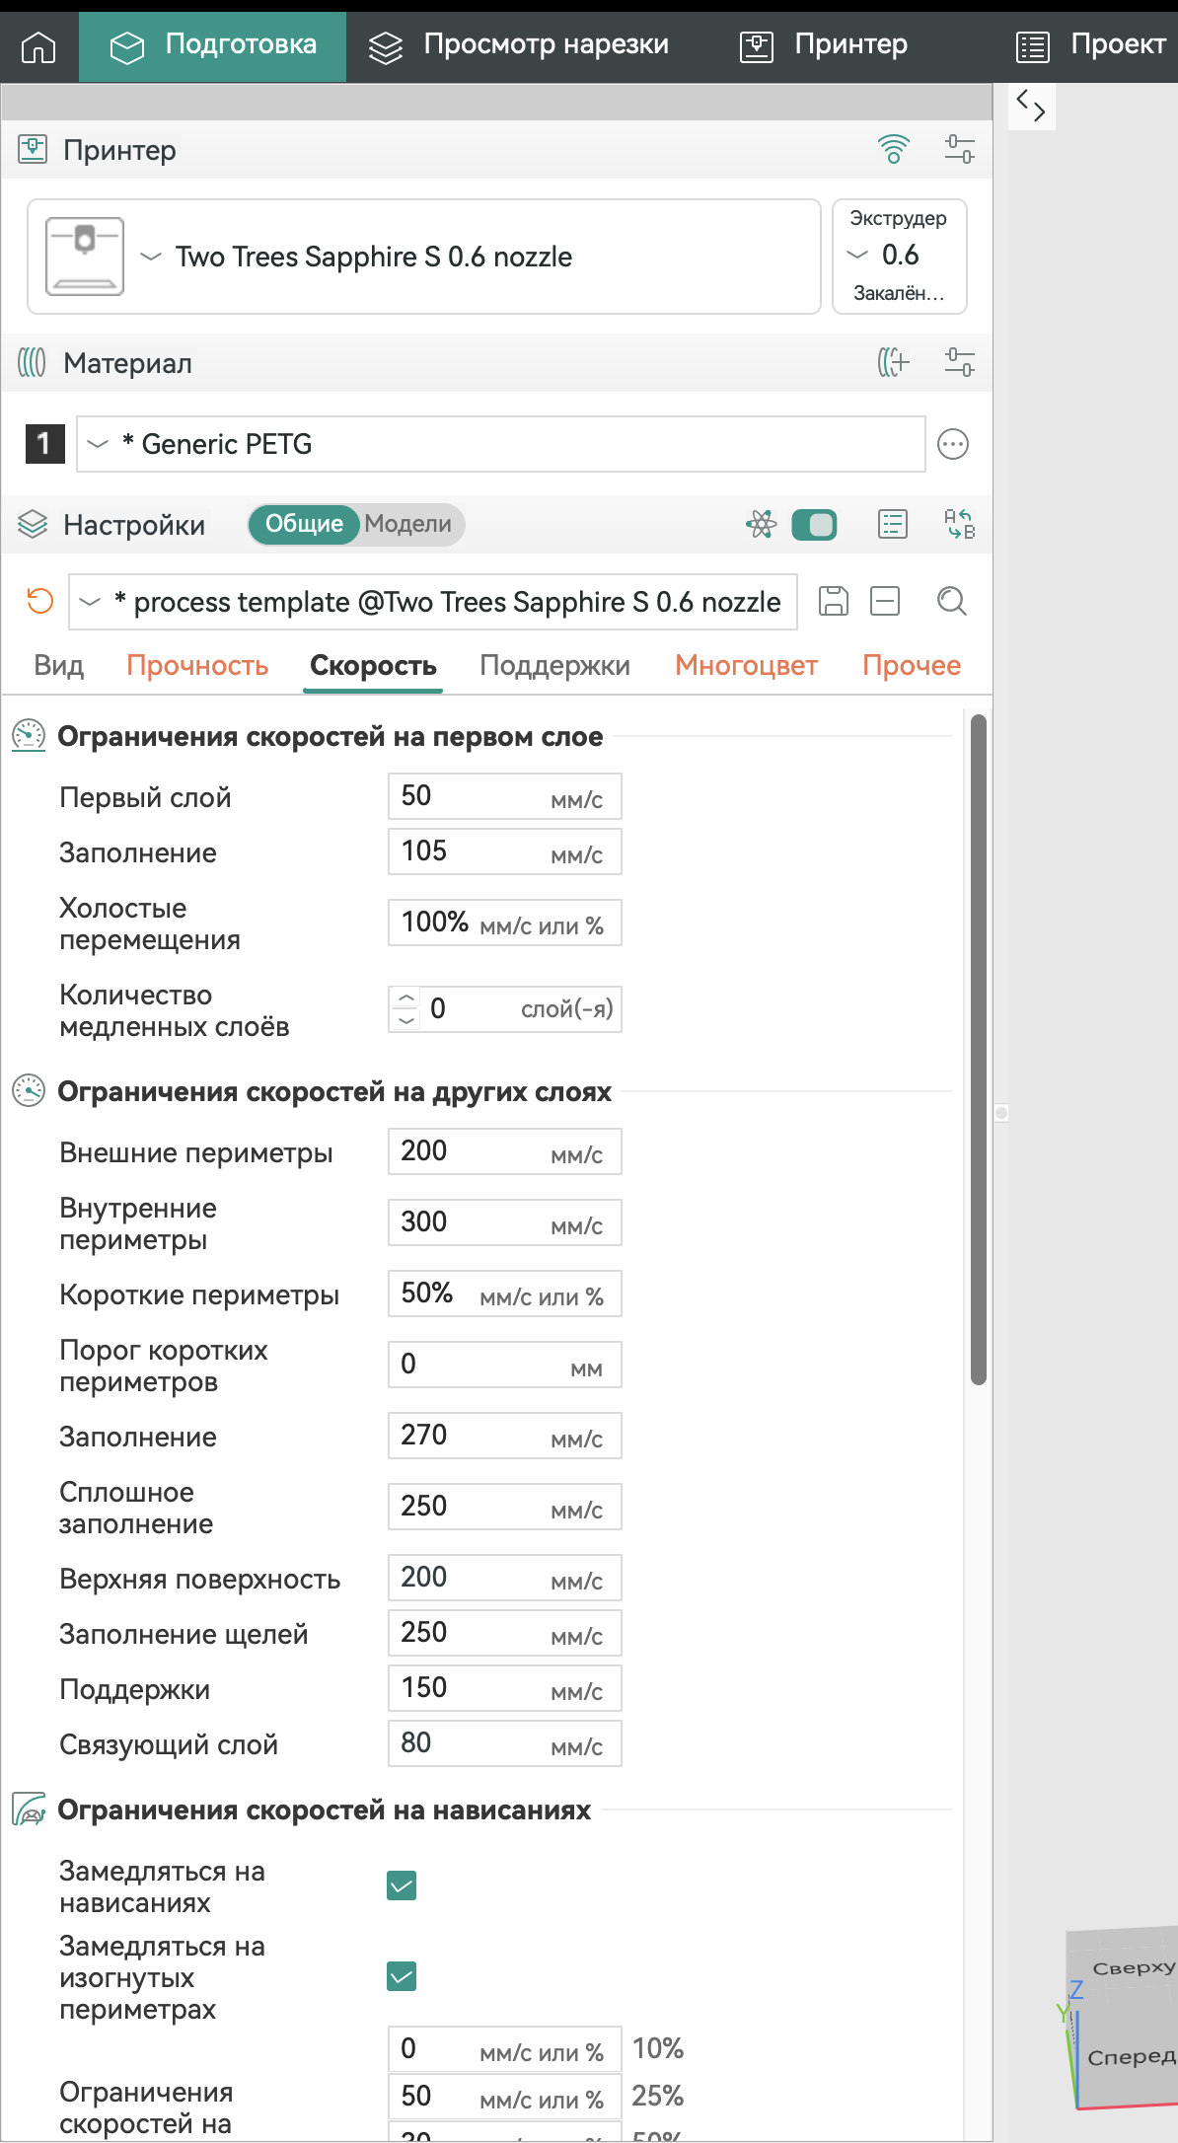Open the Просмотр нарезки tab
The height and width of the screenshot is (2143, 1178).
[519, 45]
